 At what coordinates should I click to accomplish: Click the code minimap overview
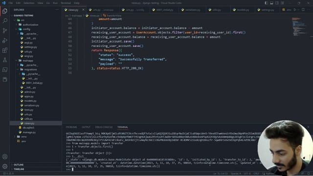coord(299,27)
